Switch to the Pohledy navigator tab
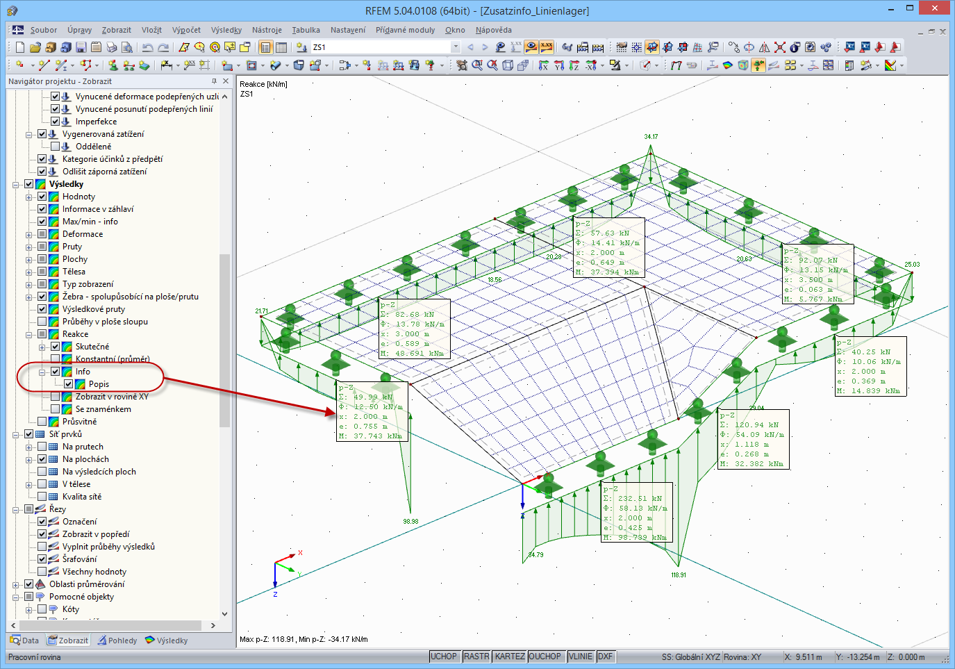This screenshot has height=669, width=955. (117, 641)
